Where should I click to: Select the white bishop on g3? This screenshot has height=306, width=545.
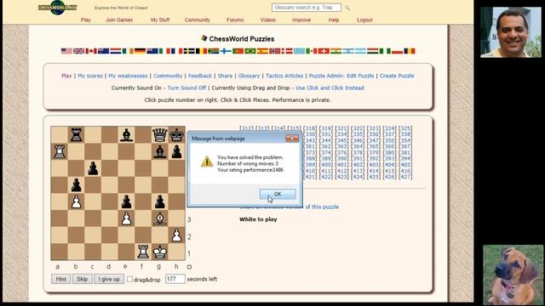pyautogui.click(x=160, y=218)
